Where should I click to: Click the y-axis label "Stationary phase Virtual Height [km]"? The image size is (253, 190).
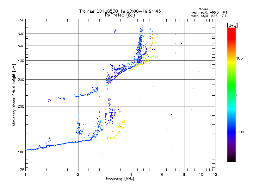14,95
